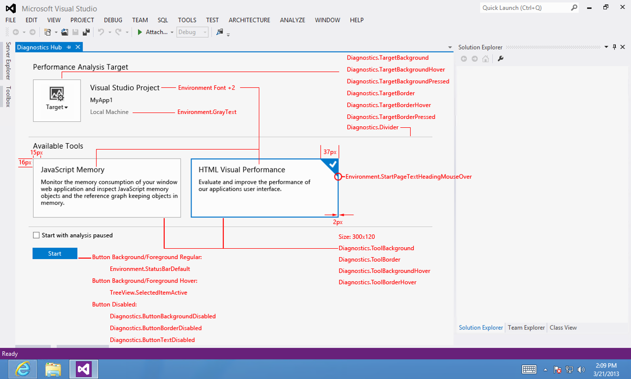Click Solution Explorer Forward arrow icon
The height and width of the screenshot is (379, 631).
tap(475, 59)
